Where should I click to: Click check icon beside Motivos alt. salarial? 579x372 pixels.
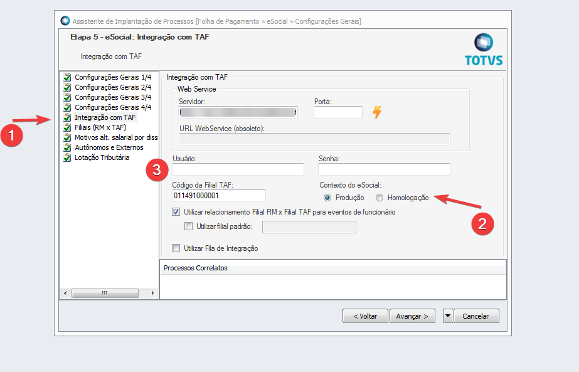point(67,137)
